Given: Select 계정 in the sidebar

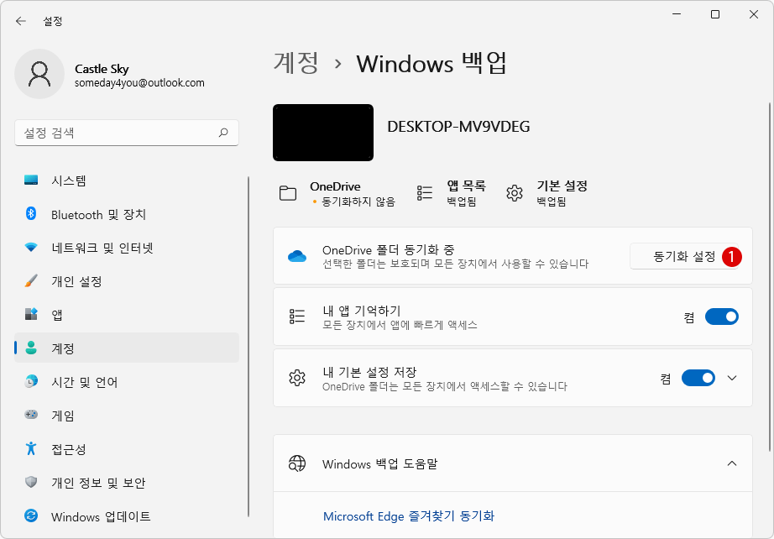Looking at the screenshot, I should tap(127, 348).
